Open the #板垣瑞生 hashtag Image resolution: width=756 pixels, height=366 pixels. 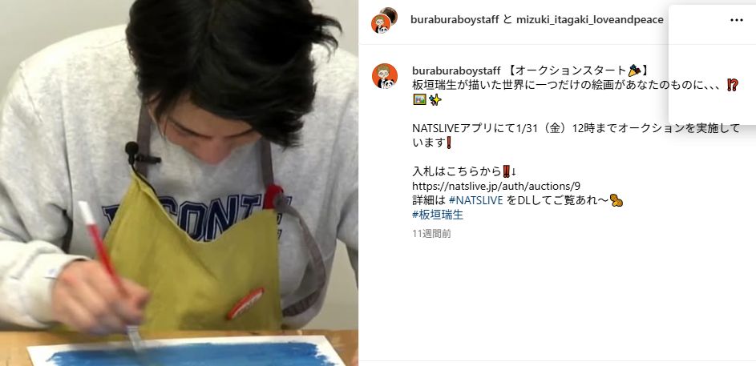(x=438, y=215)
